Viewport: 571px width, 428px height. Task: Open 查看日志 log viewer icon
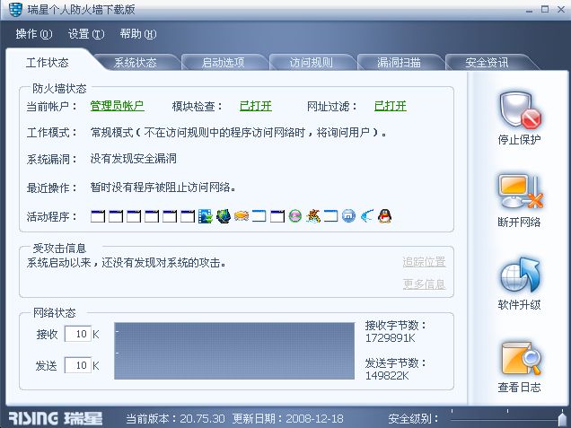(521, 359)
